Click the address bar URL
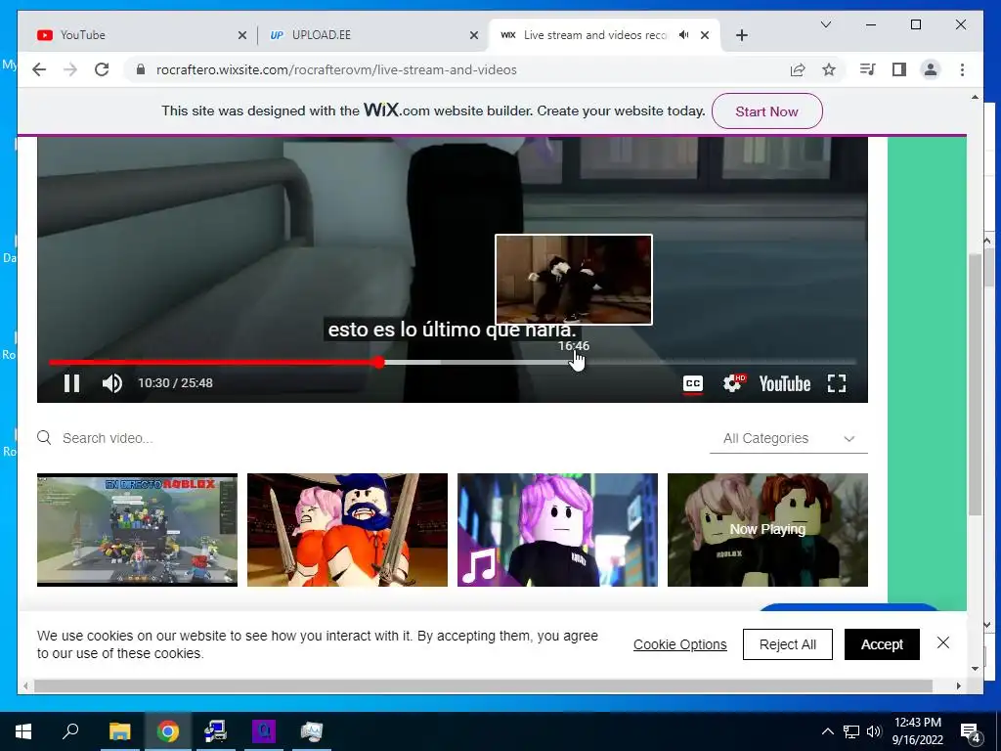 (x=336, y=69)
